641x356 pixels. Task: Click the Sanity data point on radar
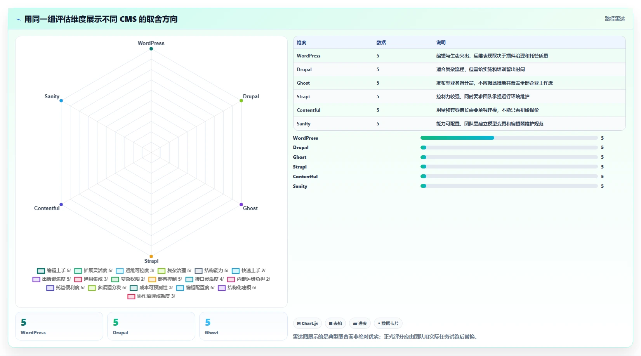click(x=61, y=101)
